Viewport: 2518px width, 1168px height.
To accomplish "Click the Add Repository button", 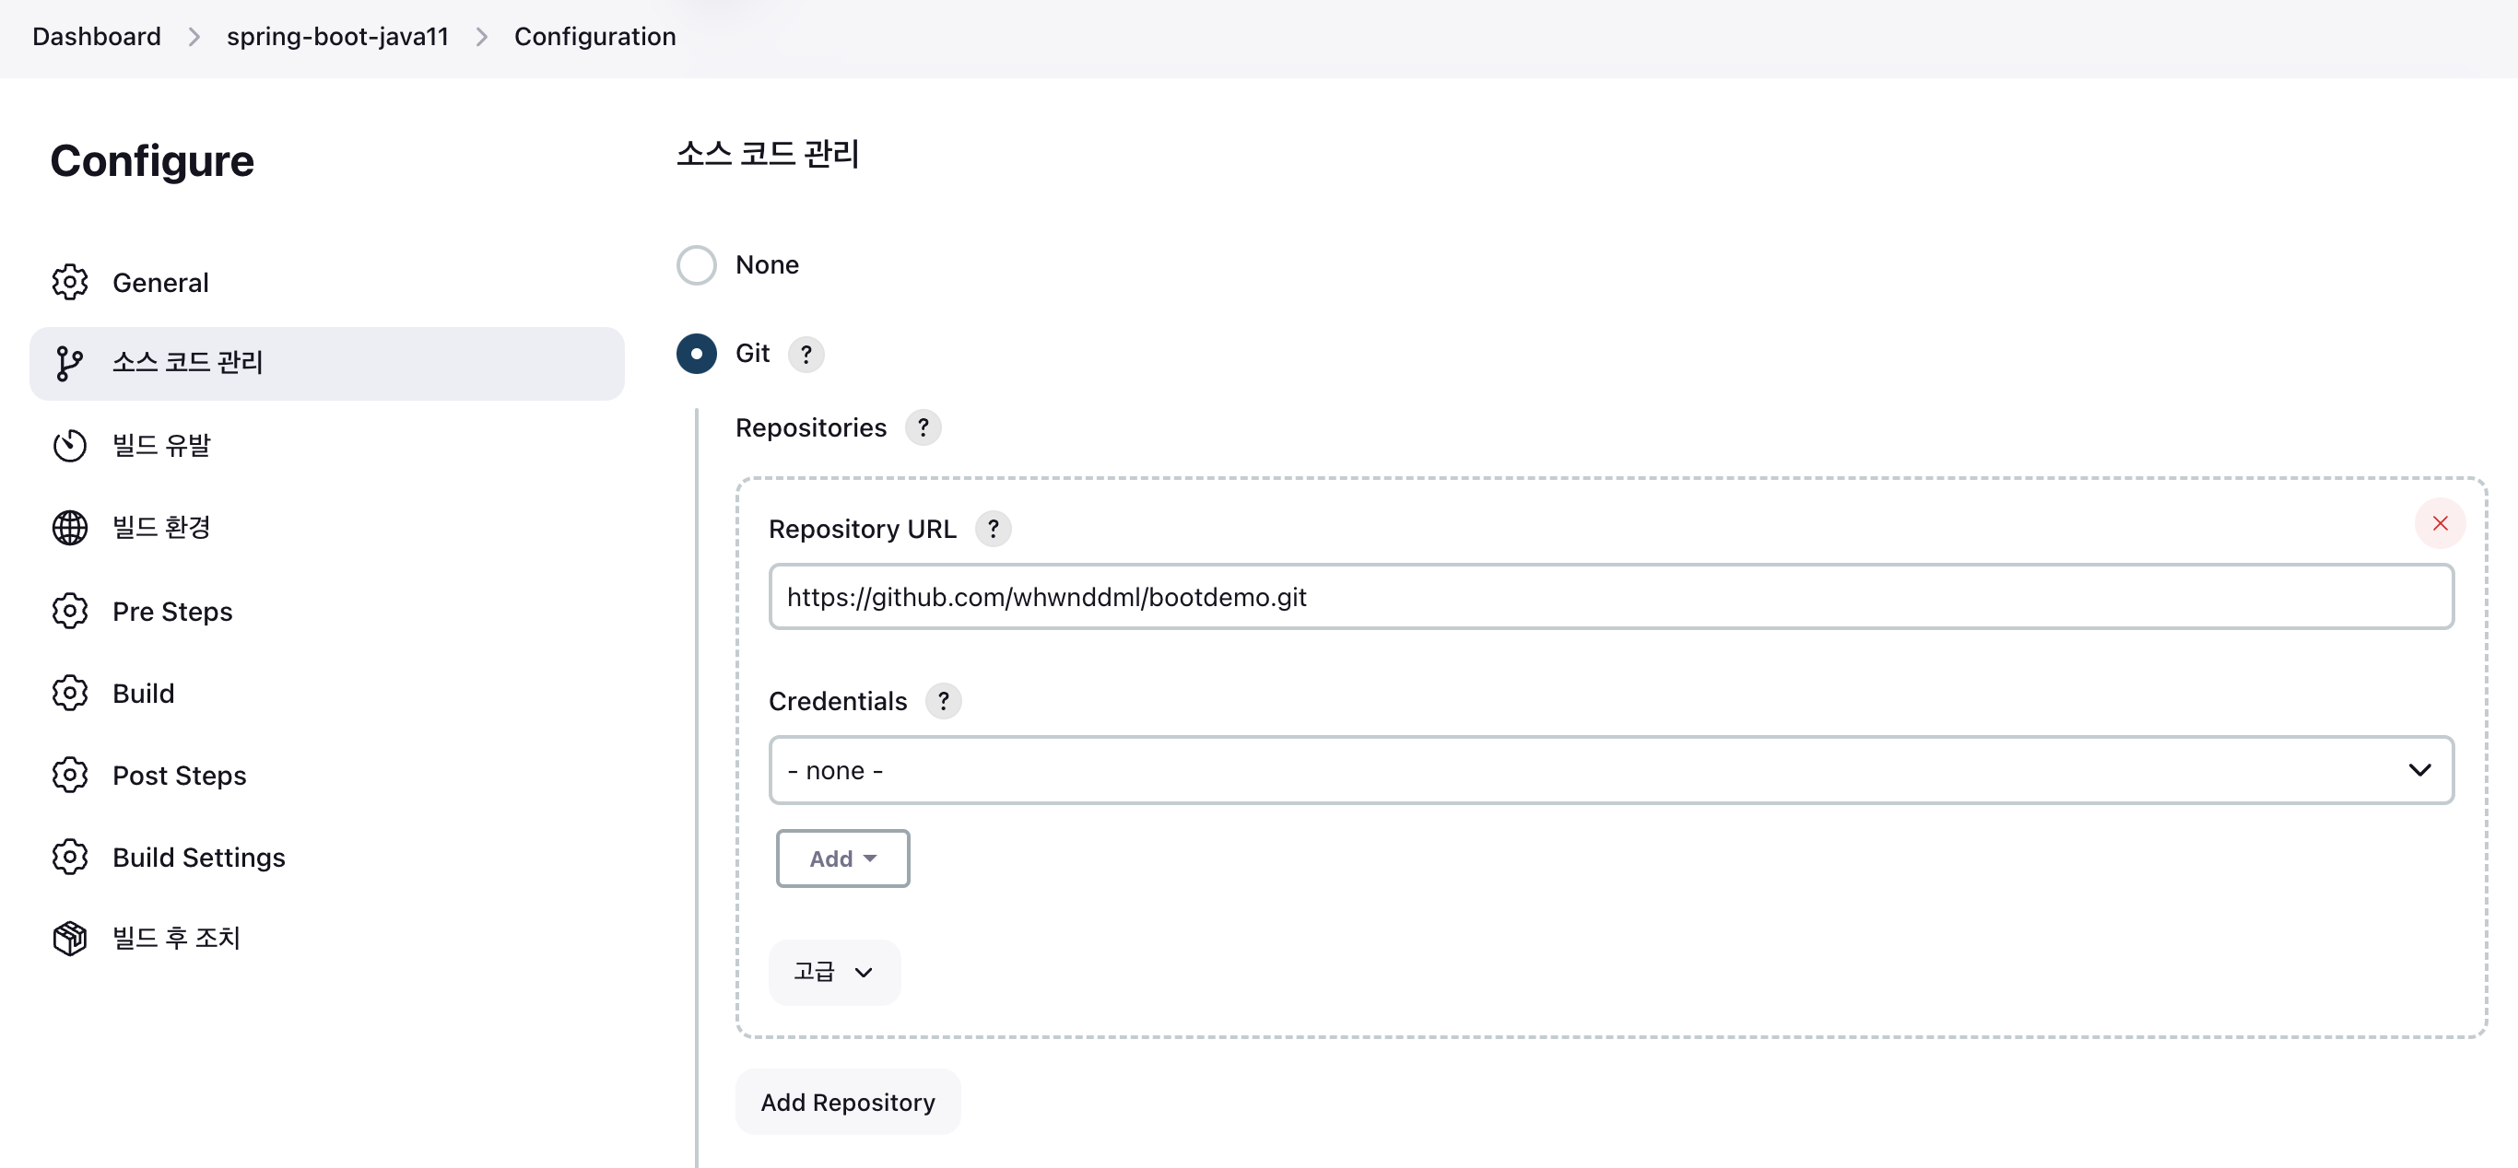I will tap(846, 1102).
